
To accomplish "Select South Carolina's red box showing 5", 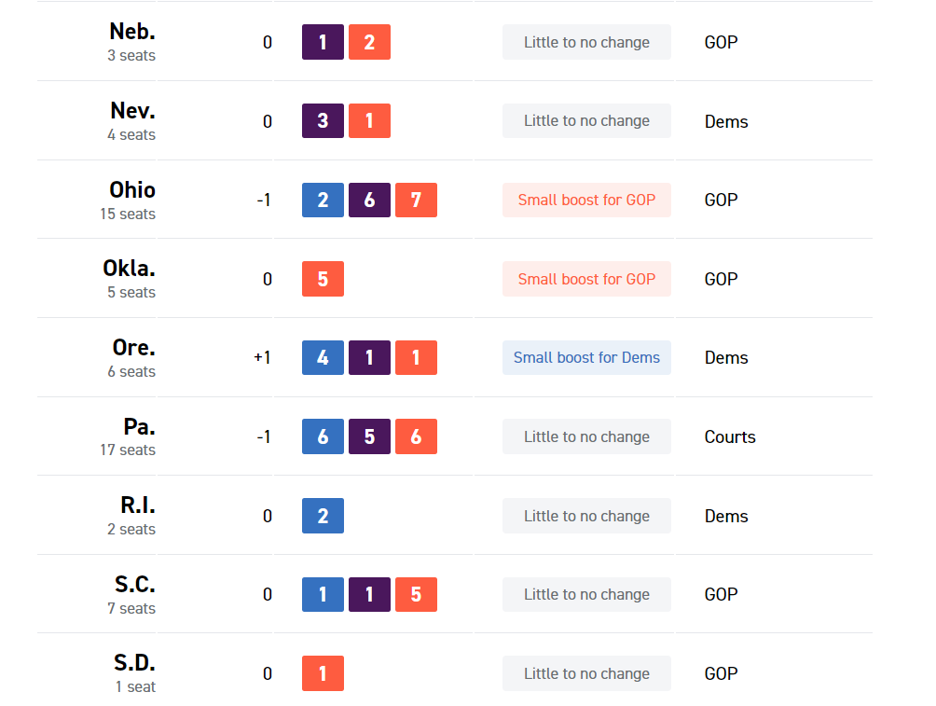I will (x=416, y=594).
